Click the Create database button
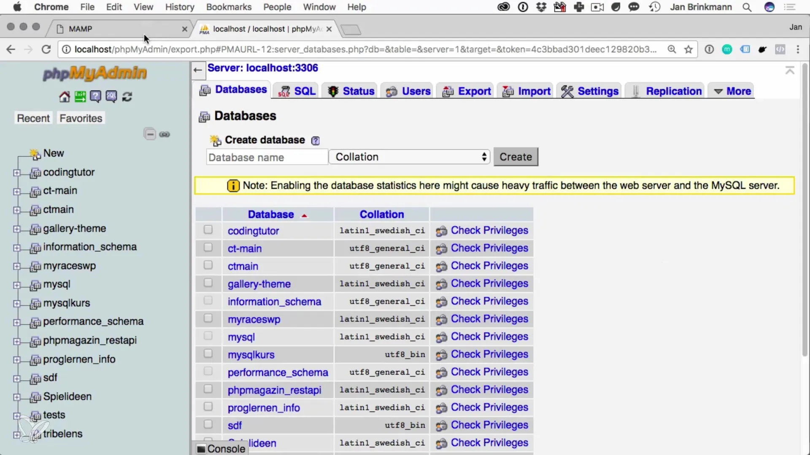810x455 pixels. click(x=516, y=157)
